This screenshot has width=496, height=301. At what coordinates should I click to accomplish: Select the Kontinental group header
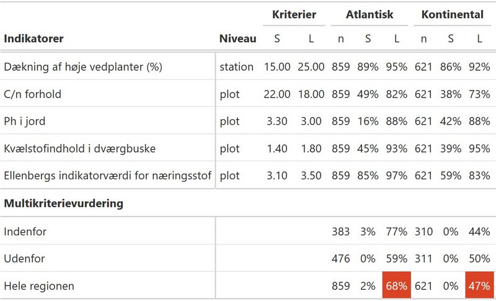click(453, 14)
